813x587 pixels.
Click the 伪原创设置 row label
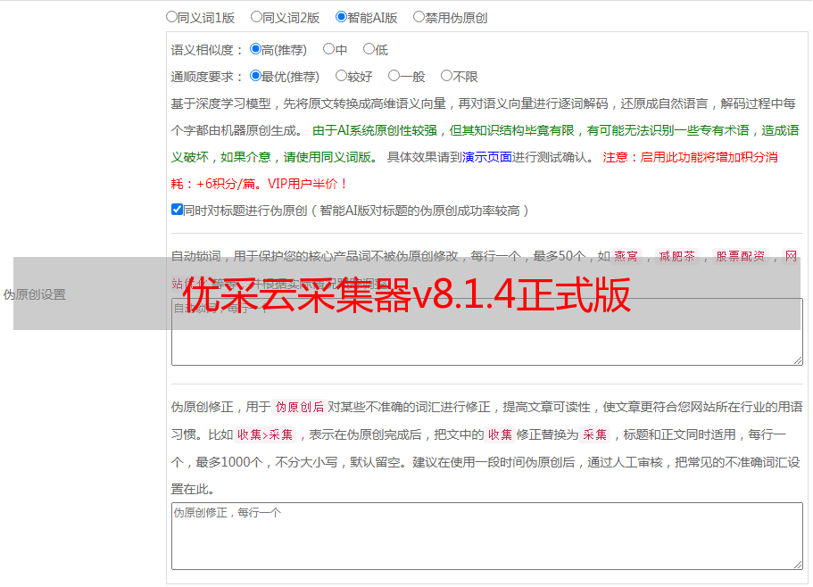[34, 294]
